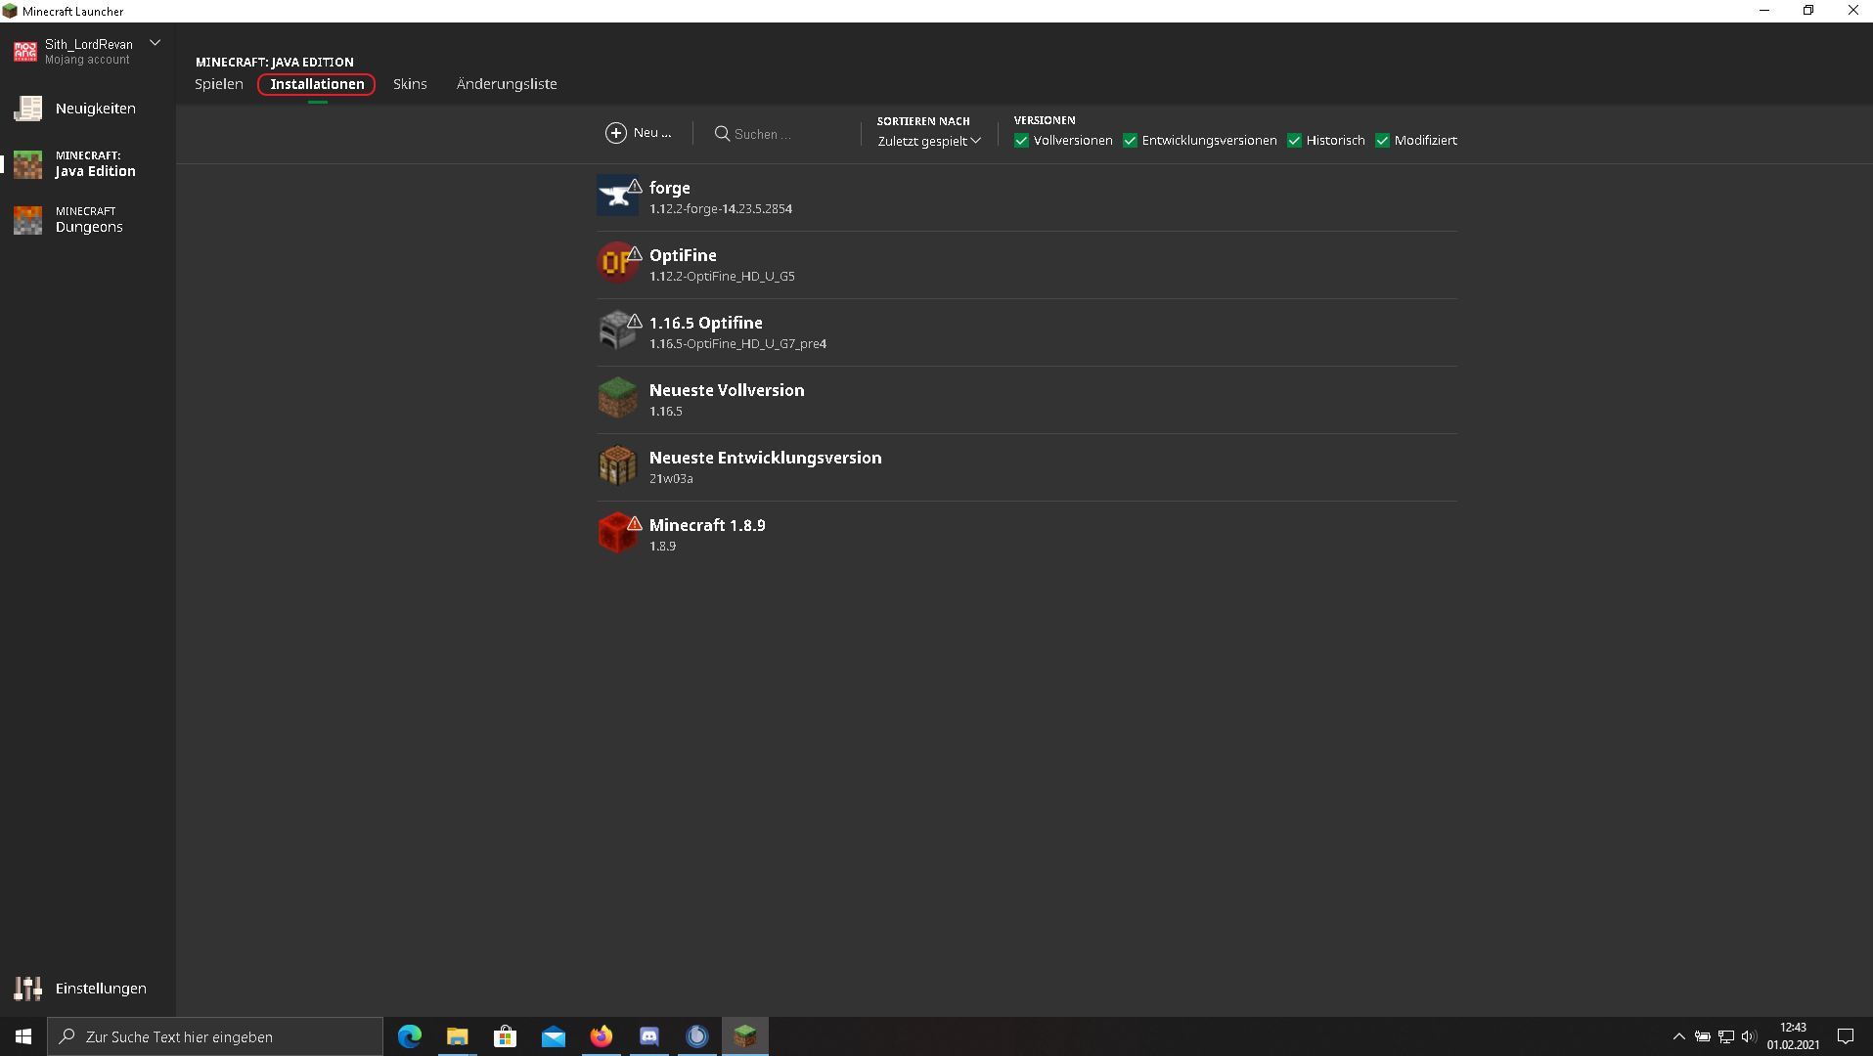
Task: Click the Neu ... button label
Action: (x=652, y=133)
